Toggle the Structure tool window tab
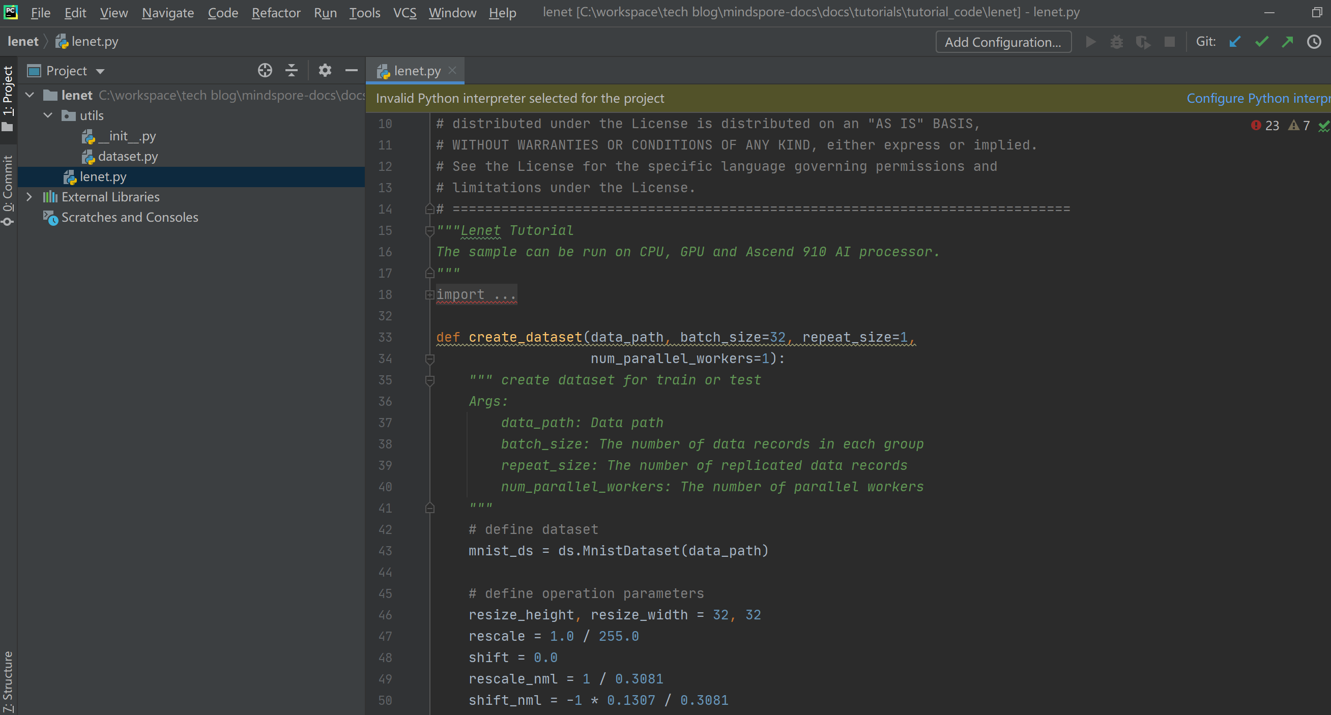The width and height of the screenshot is (1331, 715). pos(8,681)
